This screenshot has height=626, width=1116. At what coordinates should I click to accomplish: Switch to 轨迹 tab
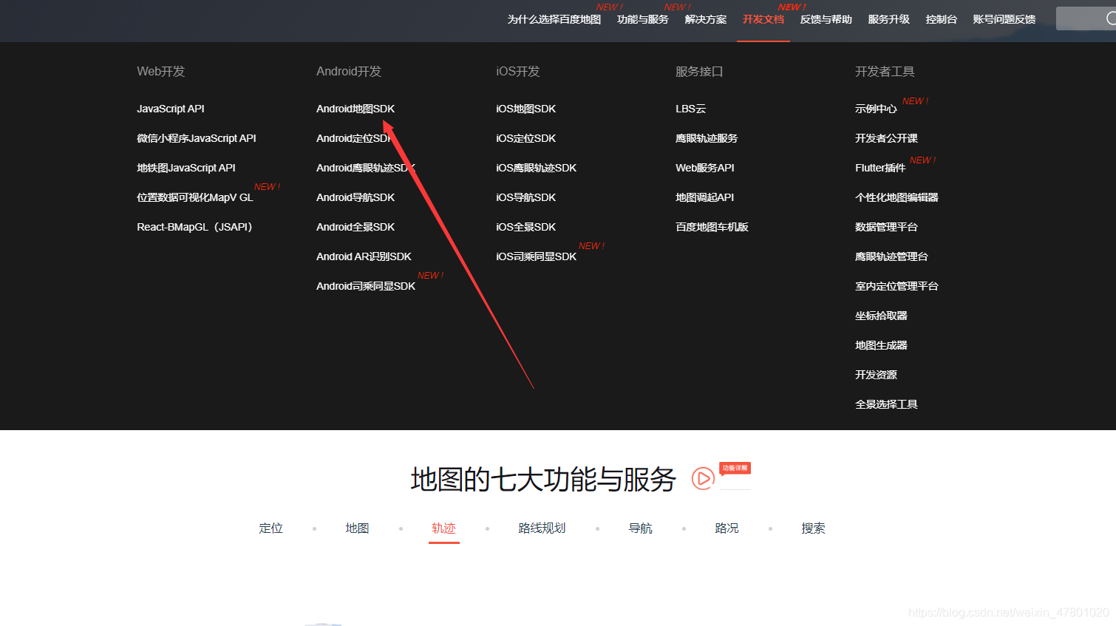click(443, 528)
